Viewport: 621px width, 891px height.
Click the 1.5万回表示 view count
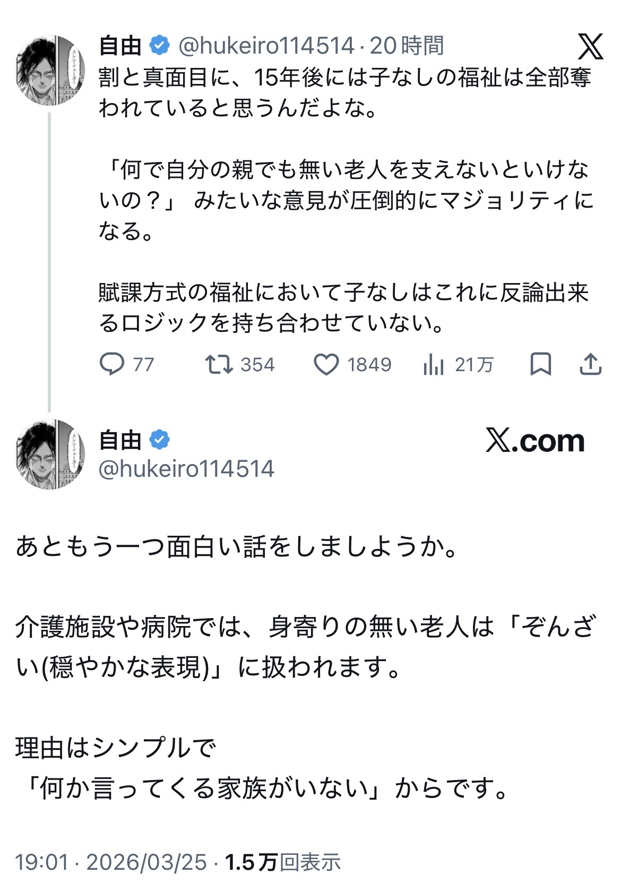283,862
